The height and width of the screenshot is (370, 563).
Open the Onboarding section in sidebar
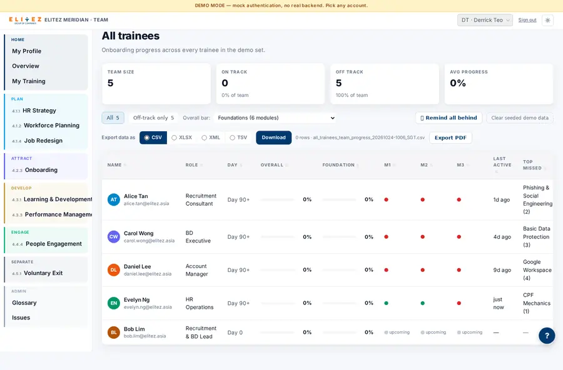pos(41,170)
